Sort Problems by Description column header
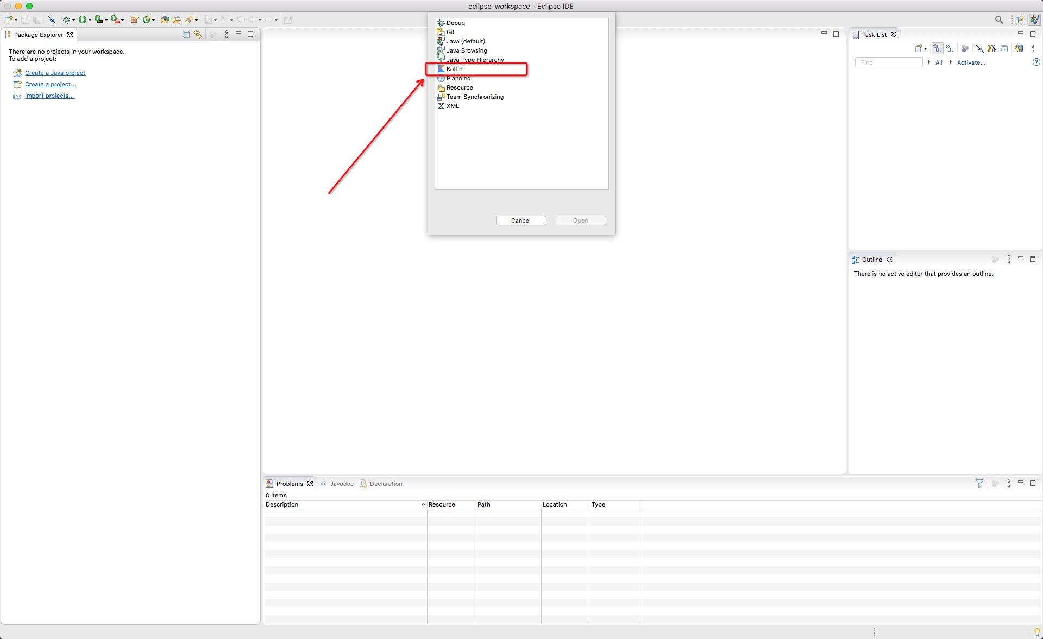1043x639 pixels. click(345, 504)
